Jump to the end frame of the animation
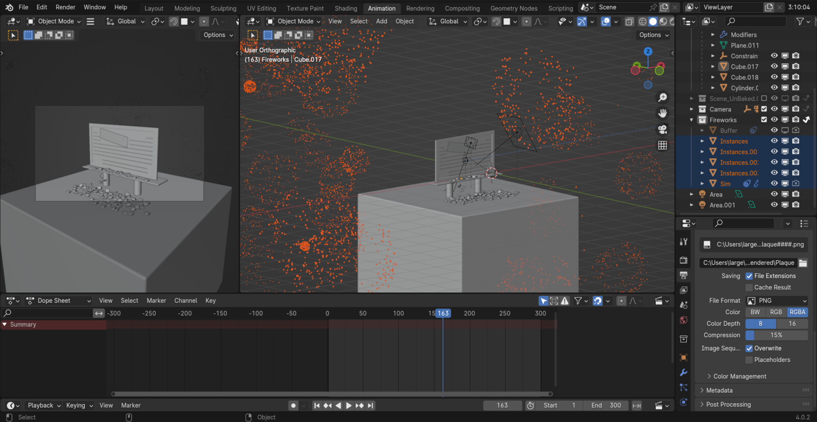 (x=371, y=406)
